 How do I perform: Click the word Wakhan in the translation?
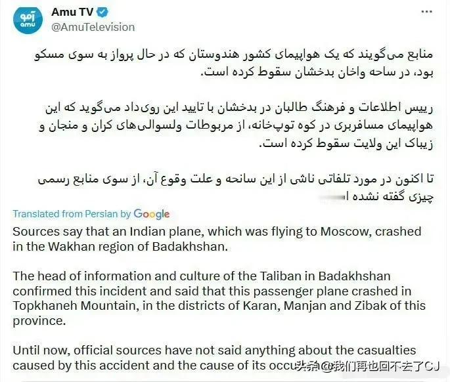68,246
